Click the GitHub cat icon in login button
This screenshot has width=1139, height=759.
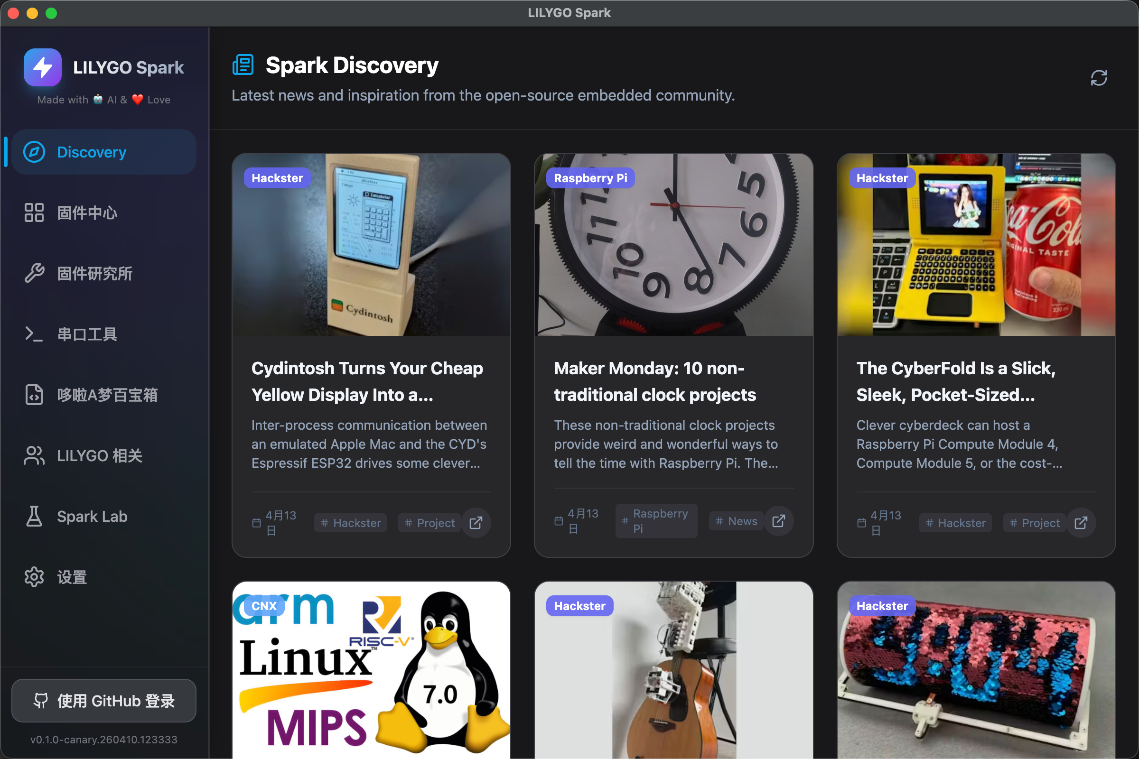[41, 701]
